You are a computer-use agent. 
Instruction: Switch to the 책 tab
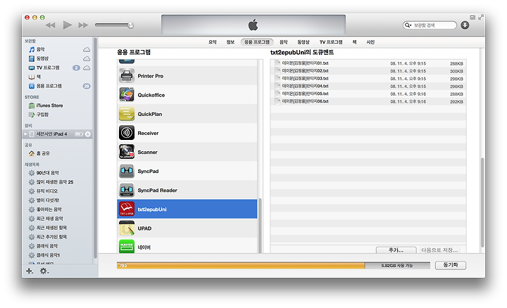click(354, 42)
